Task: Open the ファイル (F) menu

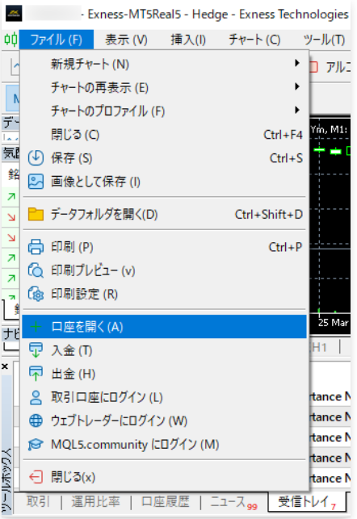Action: (x=57, y=40)
